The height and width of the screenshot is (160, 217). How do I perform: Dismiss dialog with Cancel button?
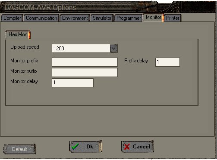137,147
